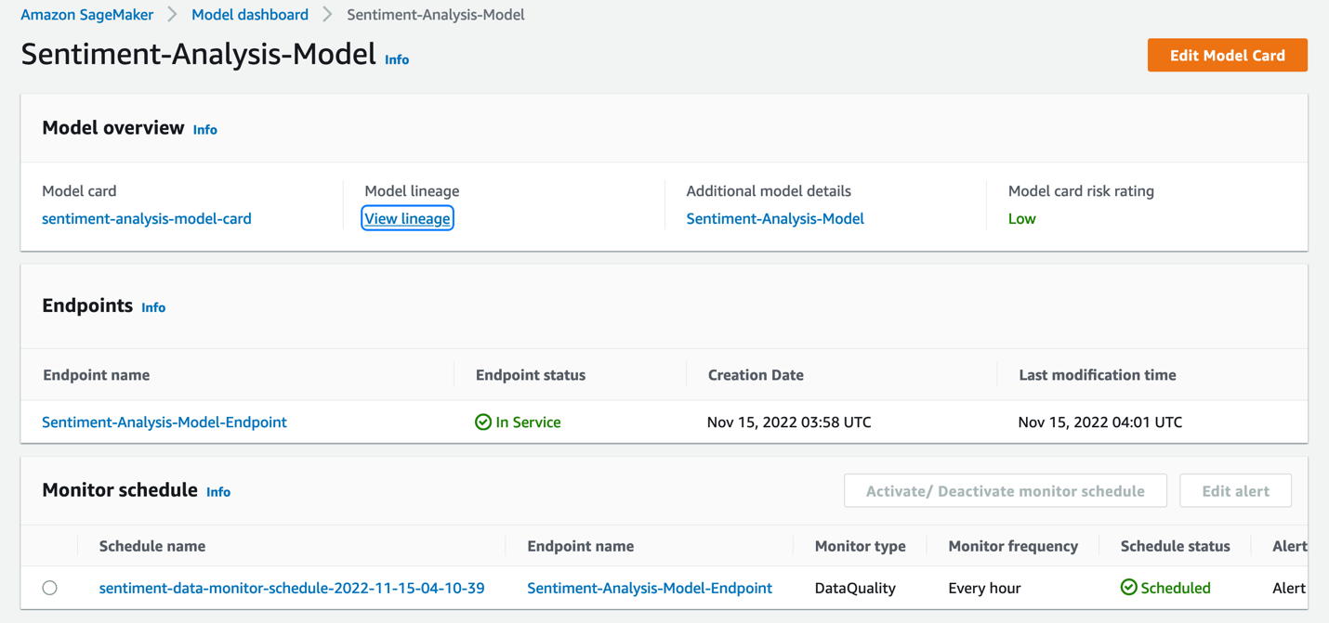Click Every hour frequency cell
Image resolution: width=1329 pixels, height=623 pixels.
(984, 588)
